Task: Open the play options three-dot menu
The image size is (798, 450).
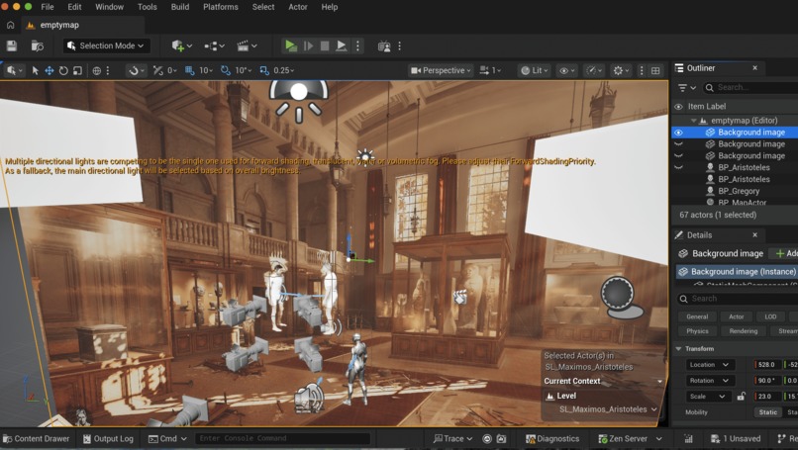Action: [357, 45]
